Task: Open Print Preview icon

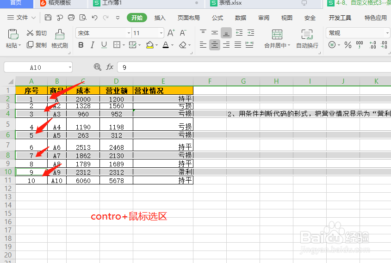Action: 83,18
